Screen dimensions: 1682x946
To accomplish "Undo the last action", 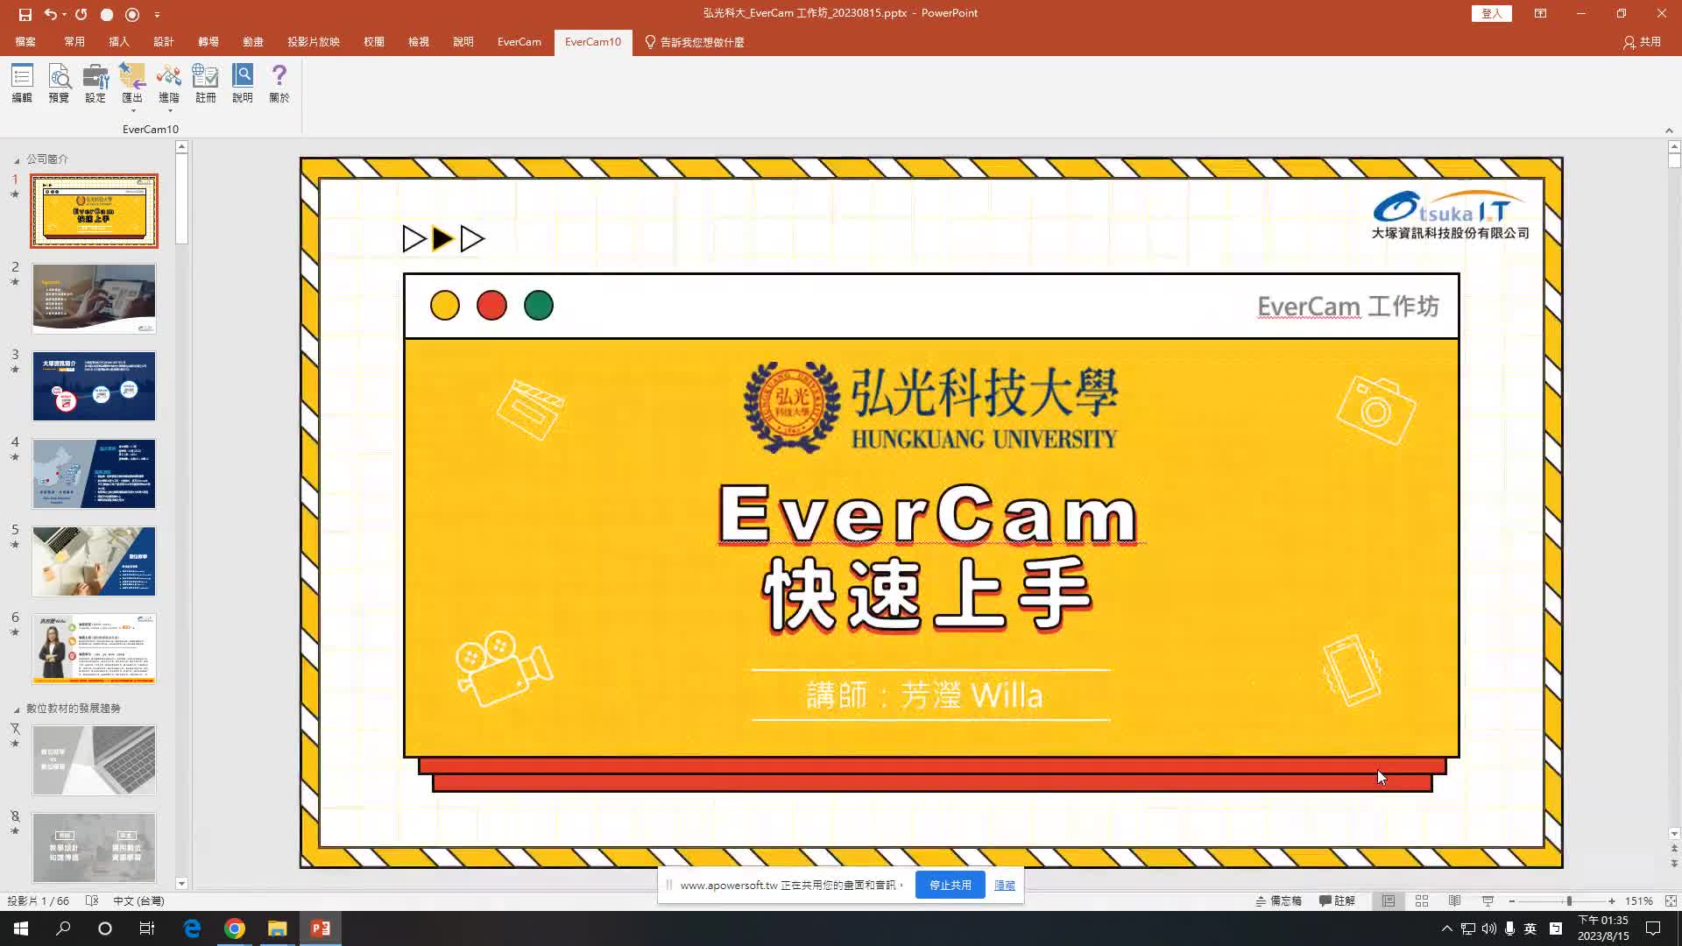I will pyautogui.click(x=51, y=14).
